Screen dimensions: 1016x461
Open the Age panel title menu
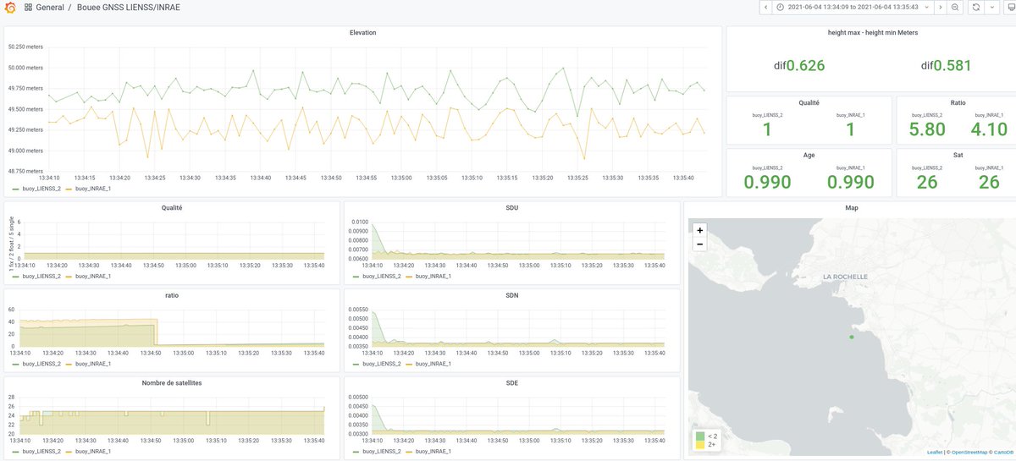coord(809,156)
